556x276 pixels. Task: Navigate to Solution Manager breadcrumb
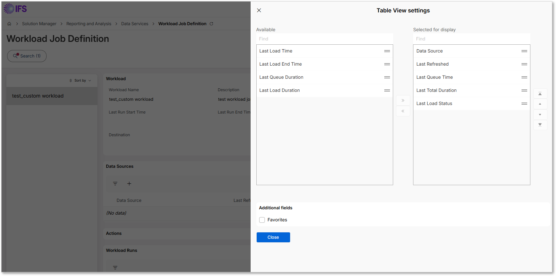(39, 24)
